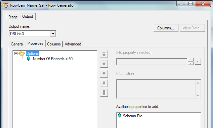Click the Number Of Records diamond icon
This screenshot has height=128, width=213.
[x=29, y=59]
